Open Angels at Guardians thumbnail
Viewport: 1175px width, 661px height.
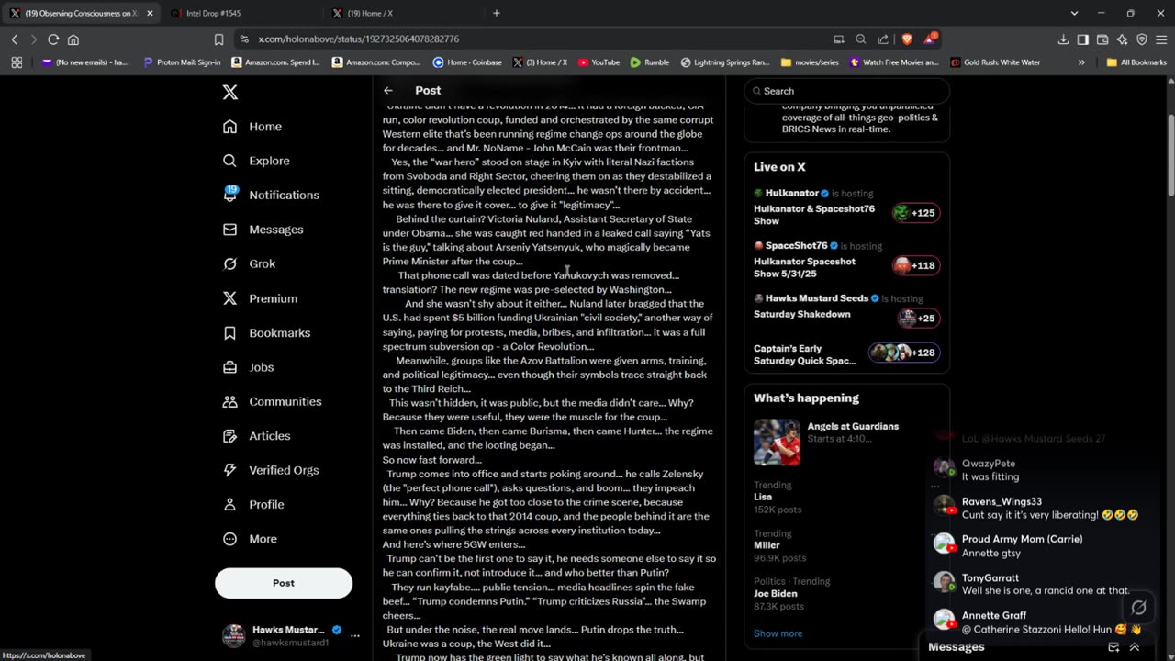(x=777, y=443)
